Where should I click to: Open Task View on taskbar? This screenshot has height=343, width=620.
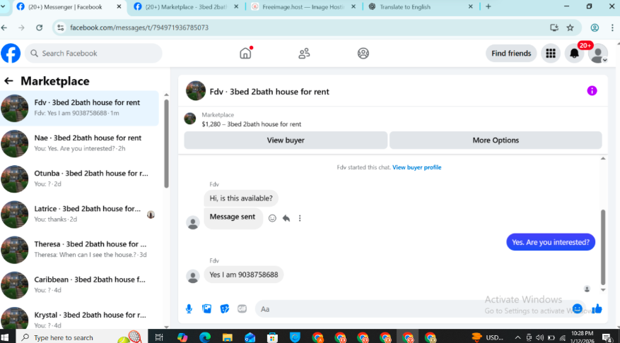159,337
